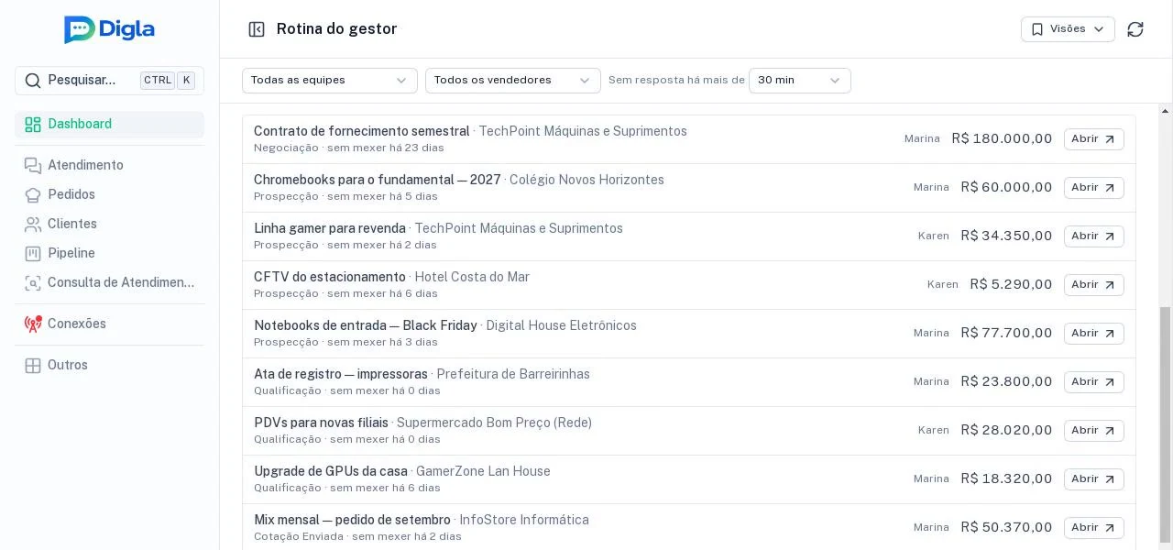Click 'Hotel Costa do Mar' client name
This screenshot has height=550, width=1173.
[x=472, y=277]
